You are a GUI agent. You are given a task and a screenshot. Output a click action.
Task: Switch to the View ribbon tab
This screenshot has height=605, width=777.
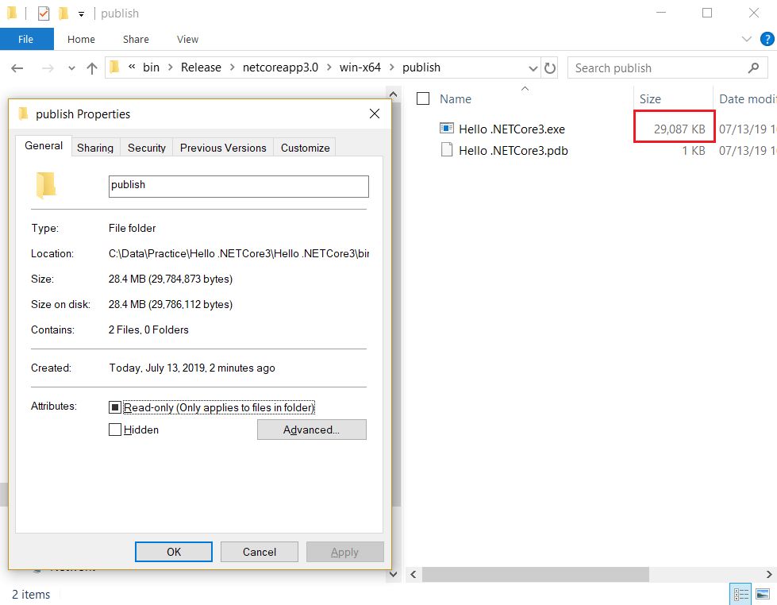pyautogui.click(x=187, y=39)
